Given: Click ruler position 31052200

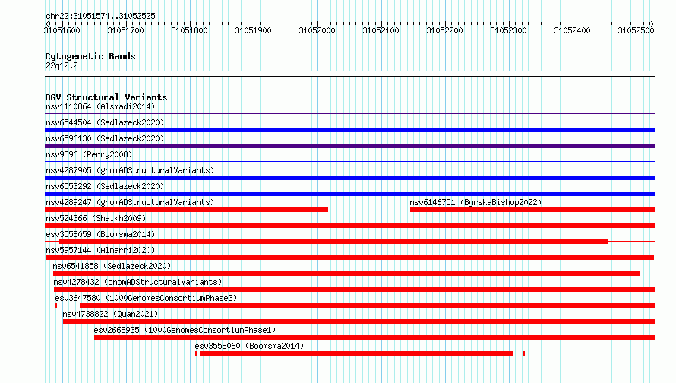Looking at the screenshot, I should click(x=445, y=30).
